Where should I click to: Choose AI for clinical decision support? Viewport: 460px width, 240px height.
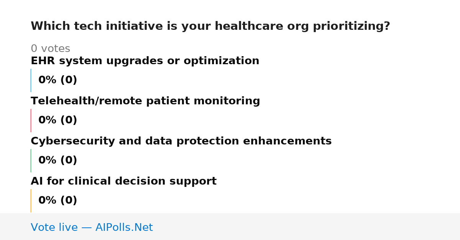click(x=123, y=182)
